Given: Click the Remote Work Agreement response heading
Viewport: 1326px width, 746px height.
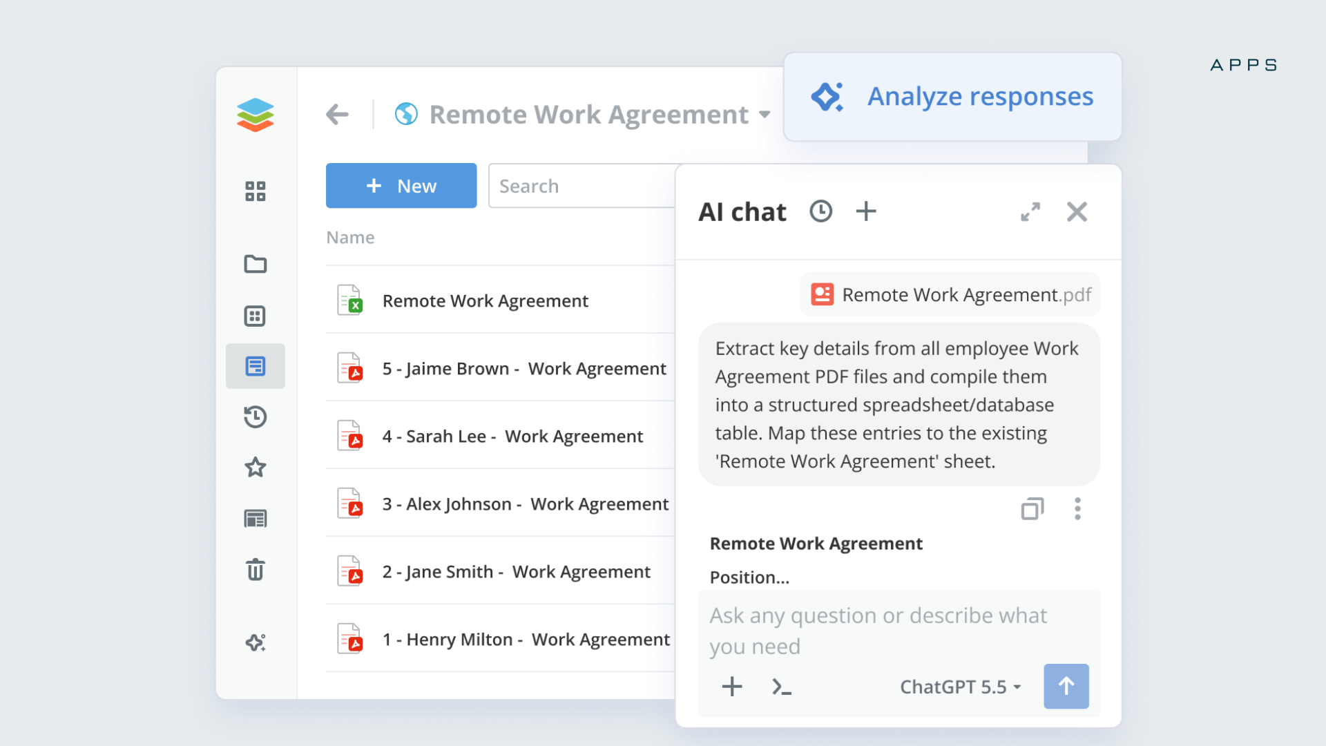Looking at the screenshot, I should [x=816, y=544].
